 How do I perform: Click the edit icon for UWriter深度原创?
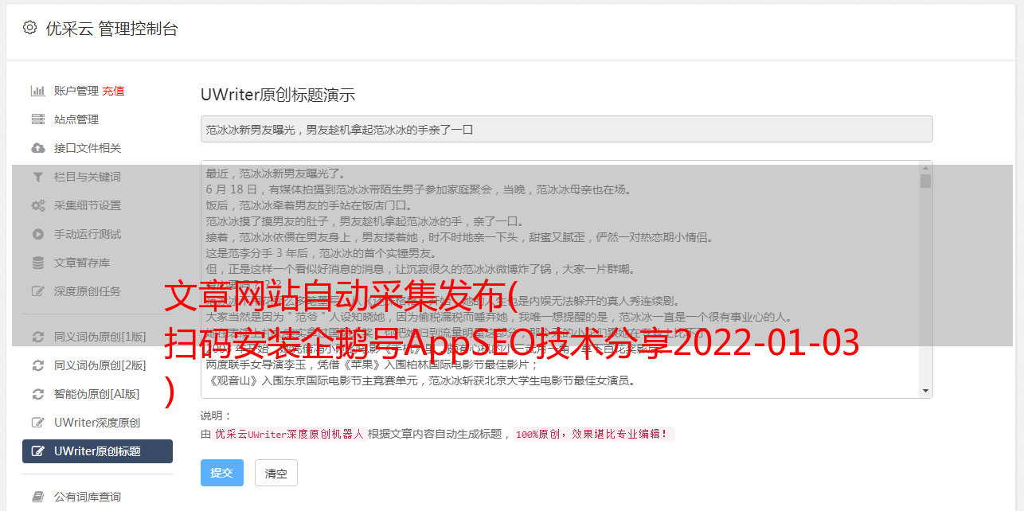[x=37, y=423]
